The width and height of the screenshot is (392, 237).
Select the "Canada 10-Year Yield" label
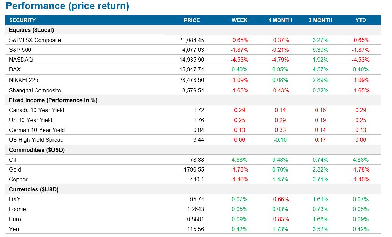pyautogui.click(x=36, y=110)
